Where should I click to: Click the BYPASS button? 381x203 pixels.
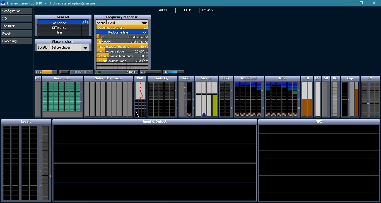(x=208, y=10)
